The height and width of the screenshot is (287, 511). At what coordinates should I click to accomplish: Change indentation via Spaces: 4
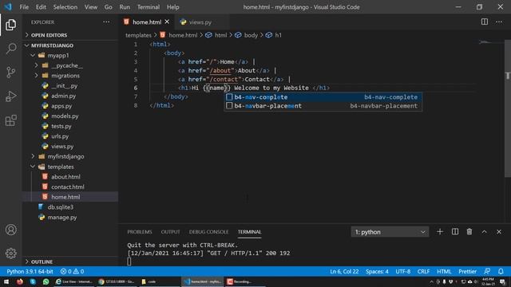(377, 271)
